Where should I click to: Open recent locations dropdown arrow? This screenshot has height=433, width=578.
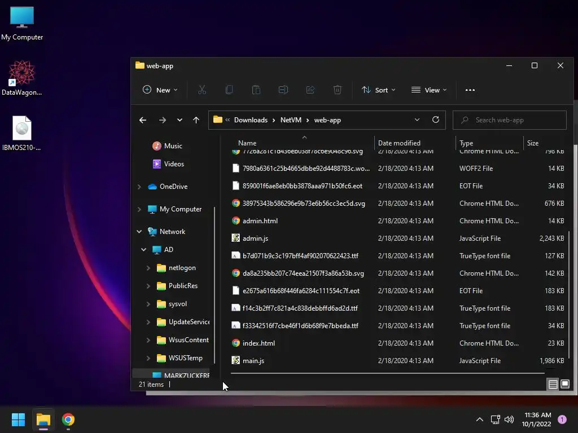[179, 120]
